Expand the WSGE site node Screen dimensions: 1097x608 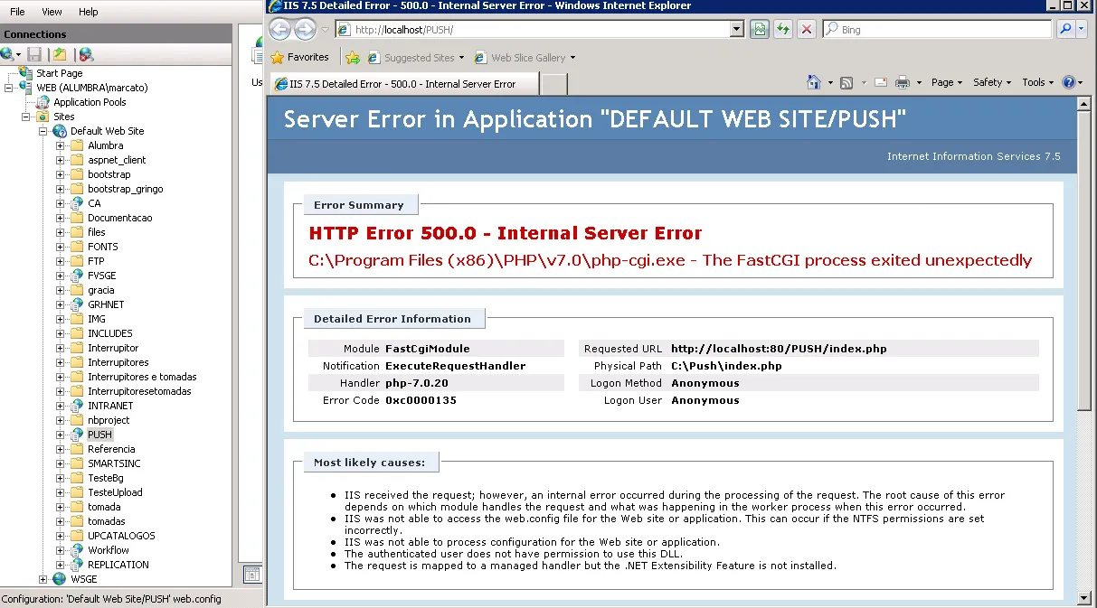(x=43, y=579)
